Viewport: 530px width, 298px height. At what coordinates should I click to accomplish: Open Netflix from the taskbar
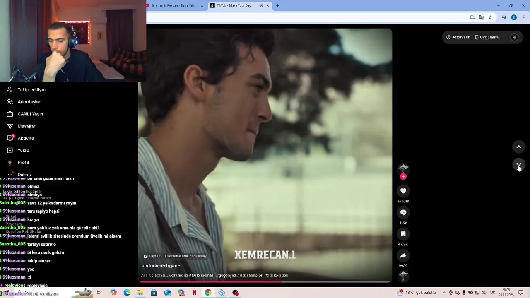pos(195,293)
